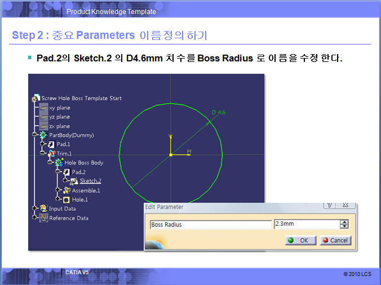Cancel the Edit Parameter dialog
The width and height of the screenshot is (381, 285).
[335, 240]
